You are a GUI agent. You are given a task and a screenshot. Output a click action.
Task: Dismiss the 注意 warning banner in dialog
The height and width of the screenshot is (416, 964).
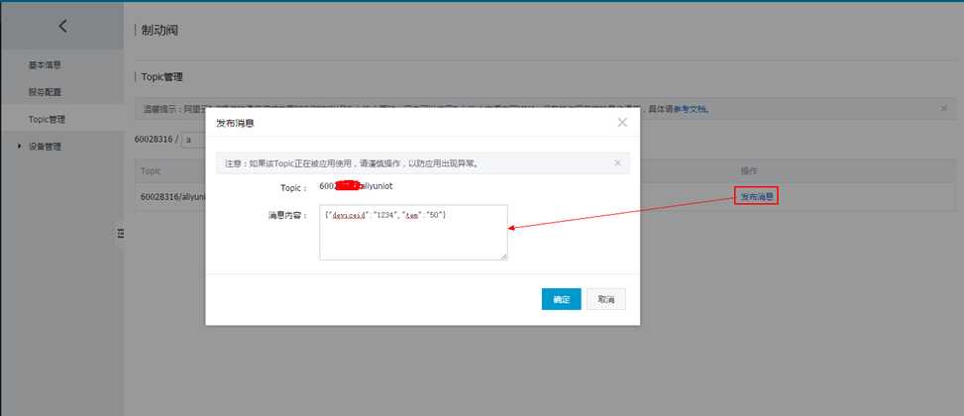click(617, 162)
